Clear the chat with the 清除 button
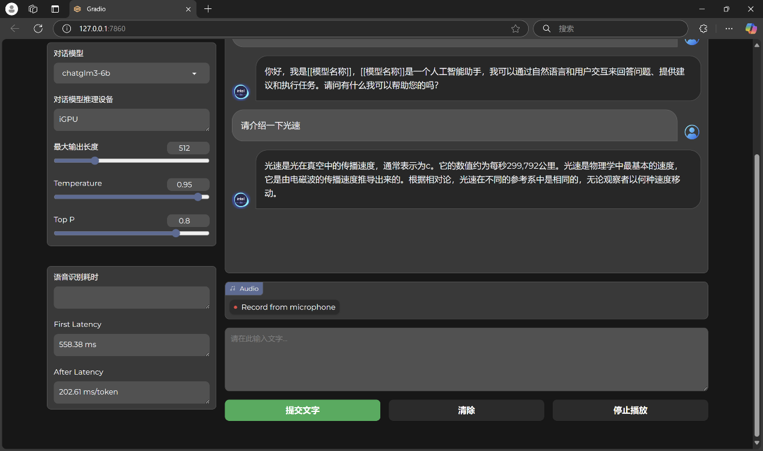 466,410
